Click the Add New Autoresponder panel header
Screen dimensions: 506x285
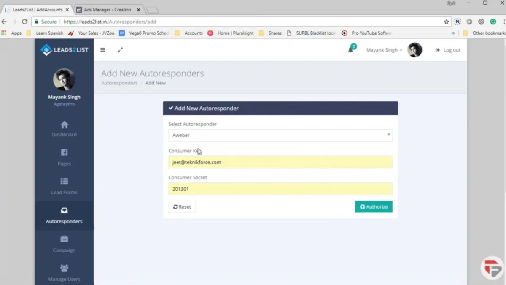click(280, 108)
